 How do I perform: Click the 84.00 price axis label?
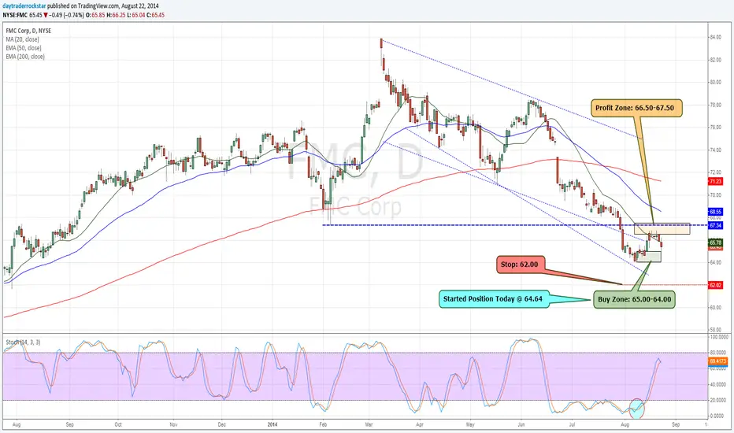[x=715, y=37]
